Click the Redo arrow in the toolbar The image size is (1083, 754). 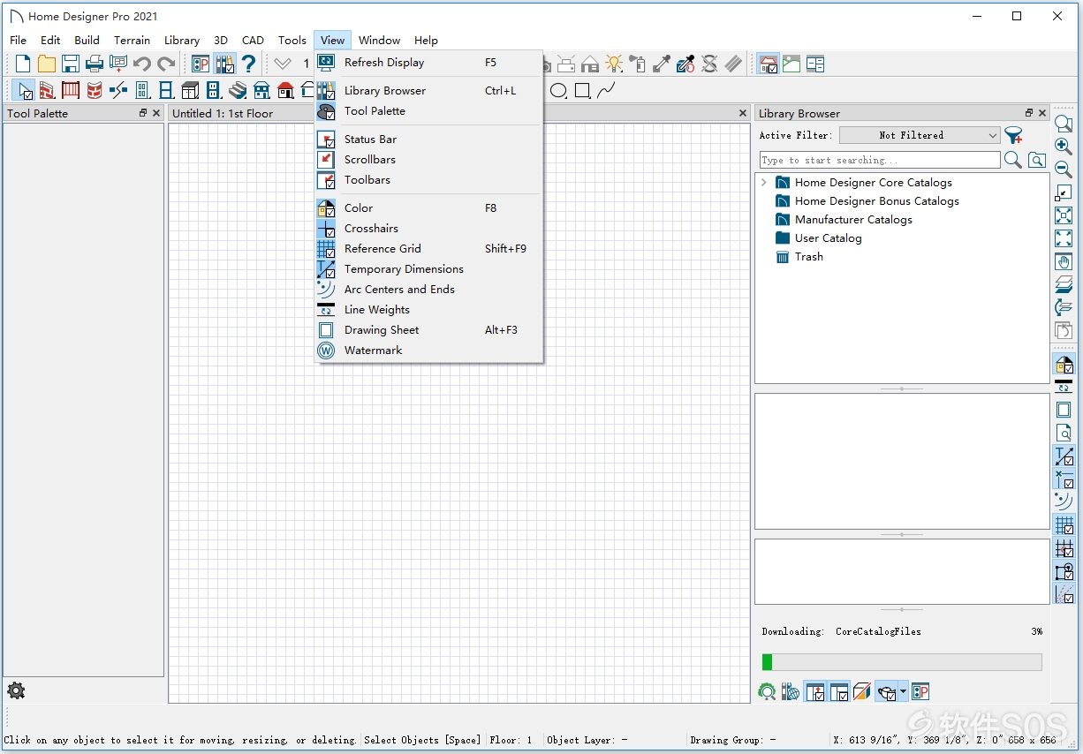166,64
